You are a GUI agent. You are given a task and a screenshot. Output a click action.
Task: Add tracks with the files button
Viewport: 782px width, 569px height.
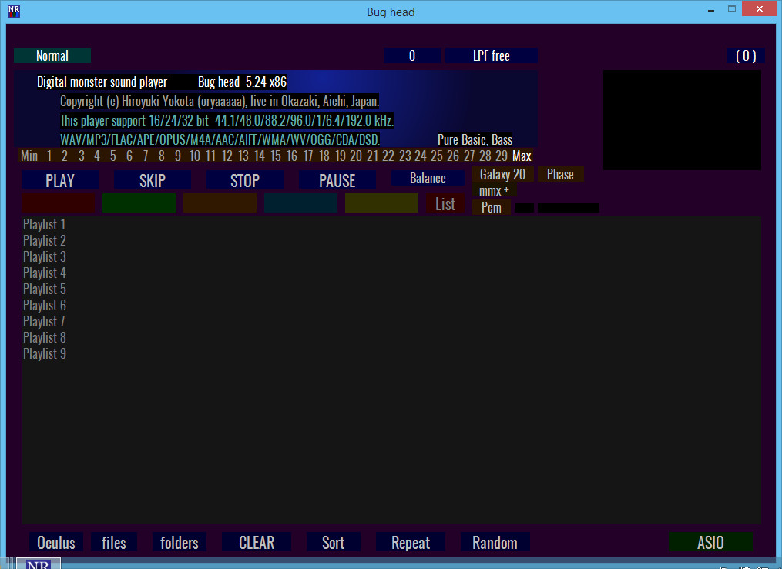114,542
